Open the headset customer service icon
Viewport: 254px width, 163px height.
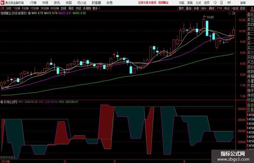pyautogui.click(x=215, y=3)
